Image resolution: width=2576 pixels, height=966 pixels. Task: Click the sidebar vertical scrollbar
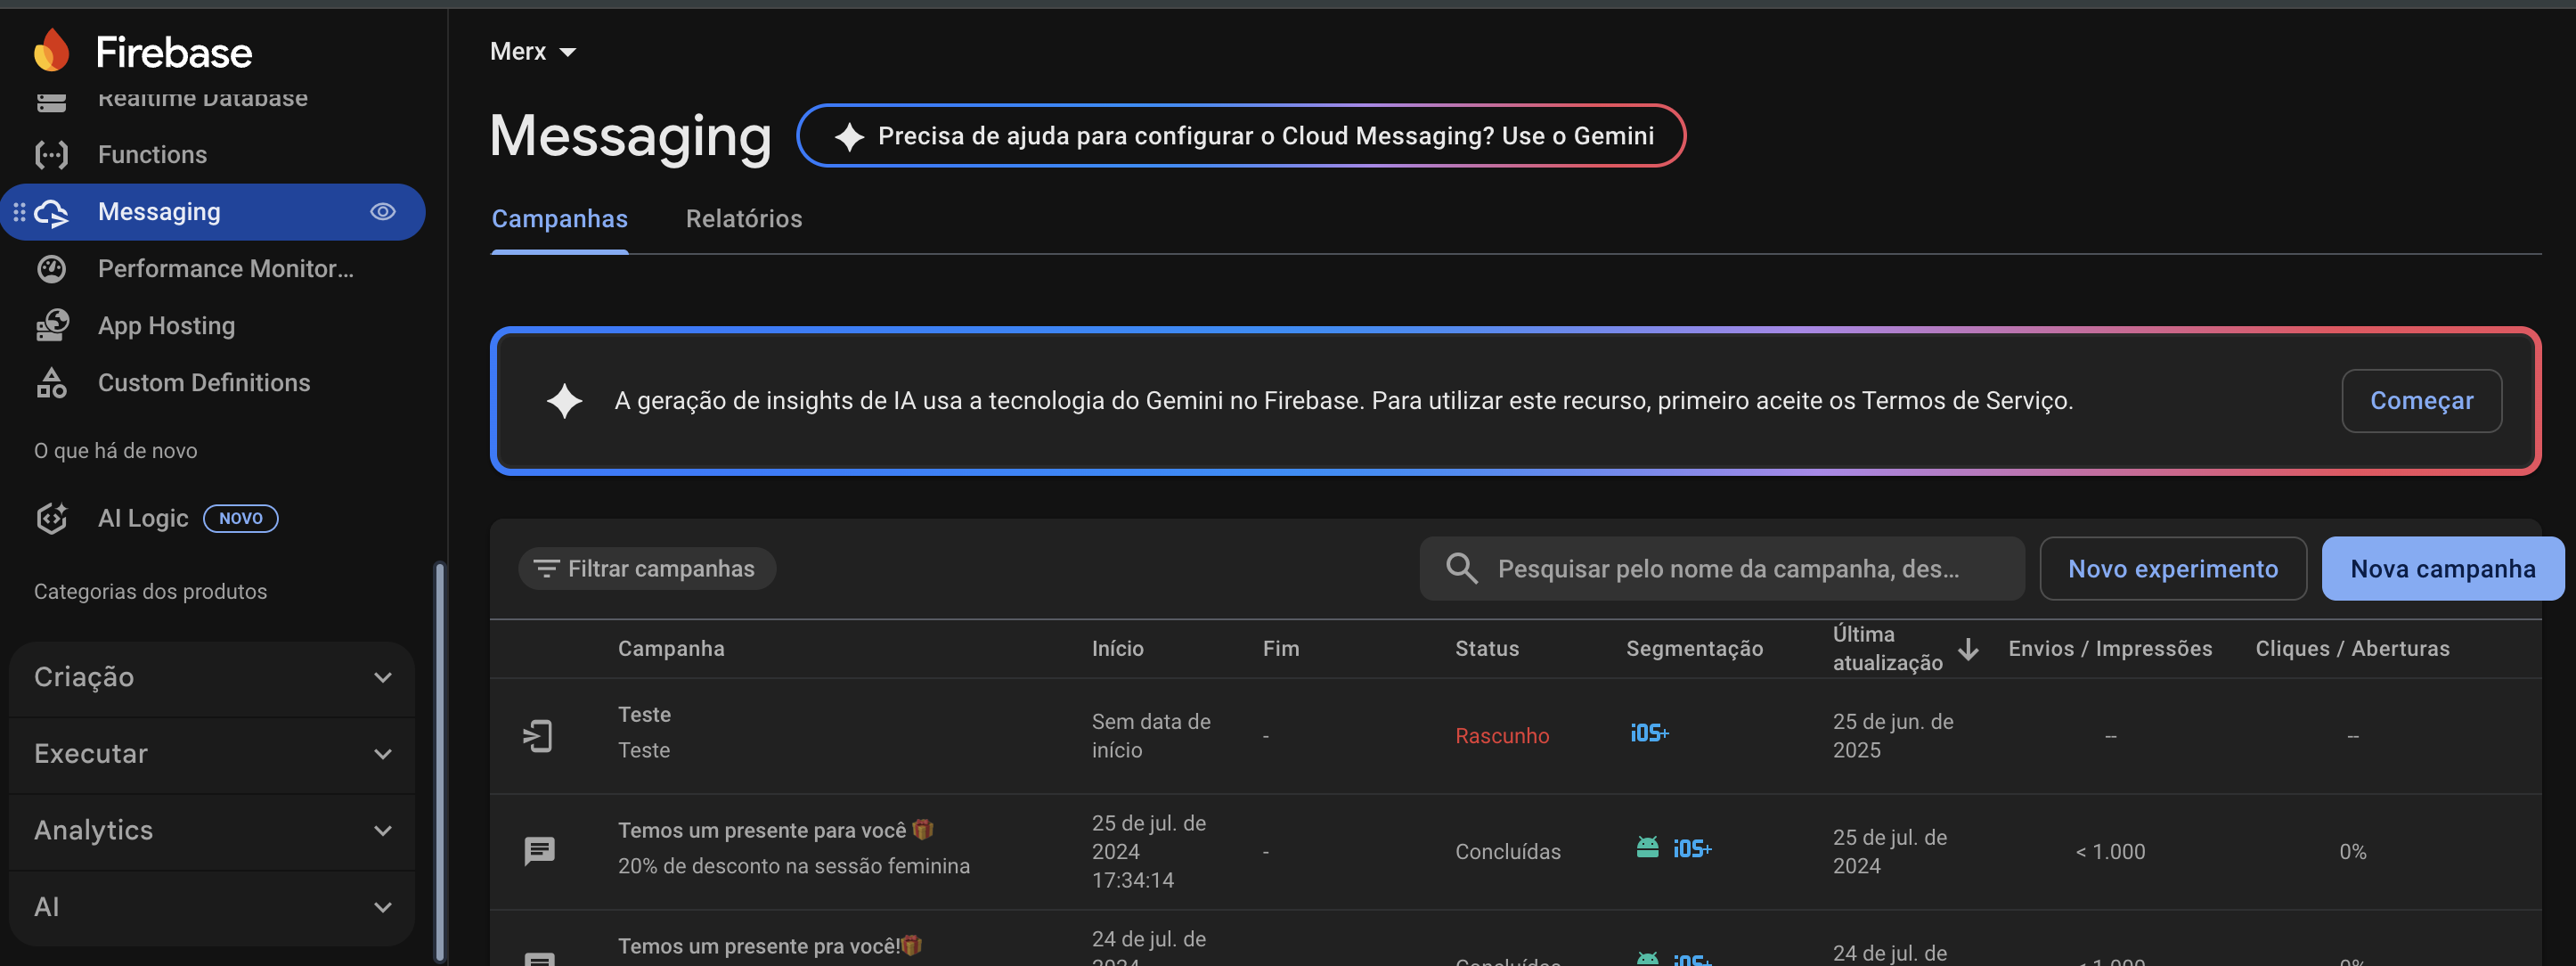[x=438, y=760]
